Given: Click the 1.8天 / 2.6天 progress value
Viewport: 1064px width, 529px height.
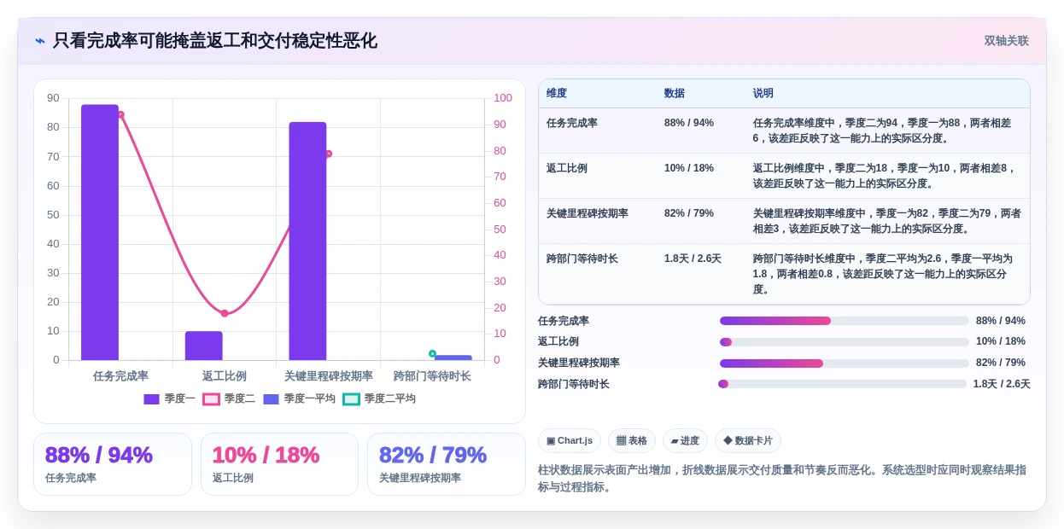Looking at the screenshot, I should point(1002,384).
